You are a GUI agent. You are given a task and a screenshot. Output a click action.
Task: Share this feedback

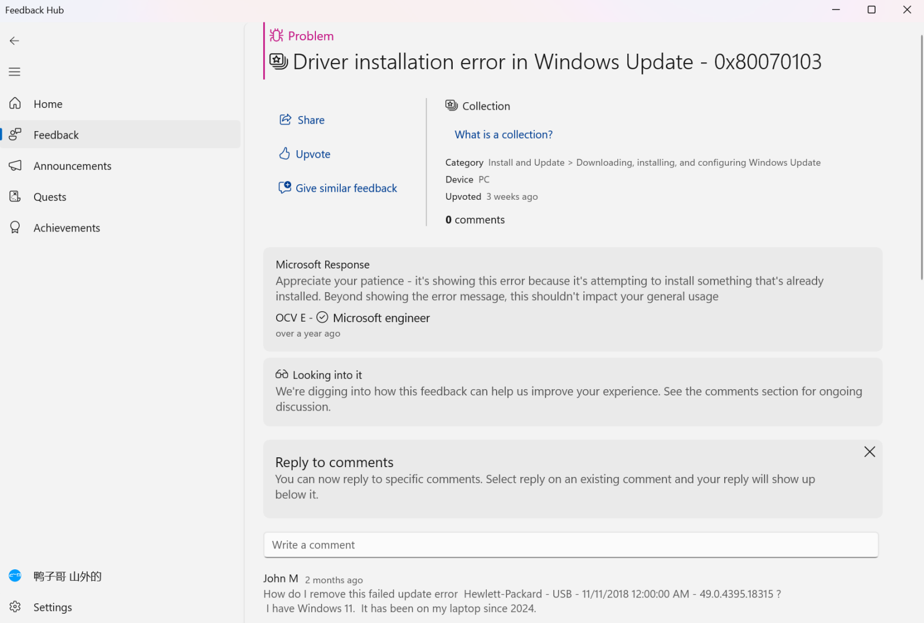pyautogui.click(x=302, y=120)
